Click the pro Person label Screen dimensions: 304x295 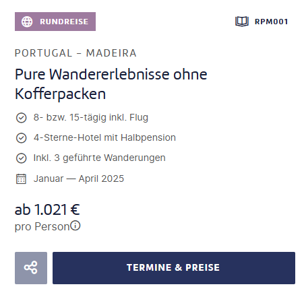(x=42, y=227)
